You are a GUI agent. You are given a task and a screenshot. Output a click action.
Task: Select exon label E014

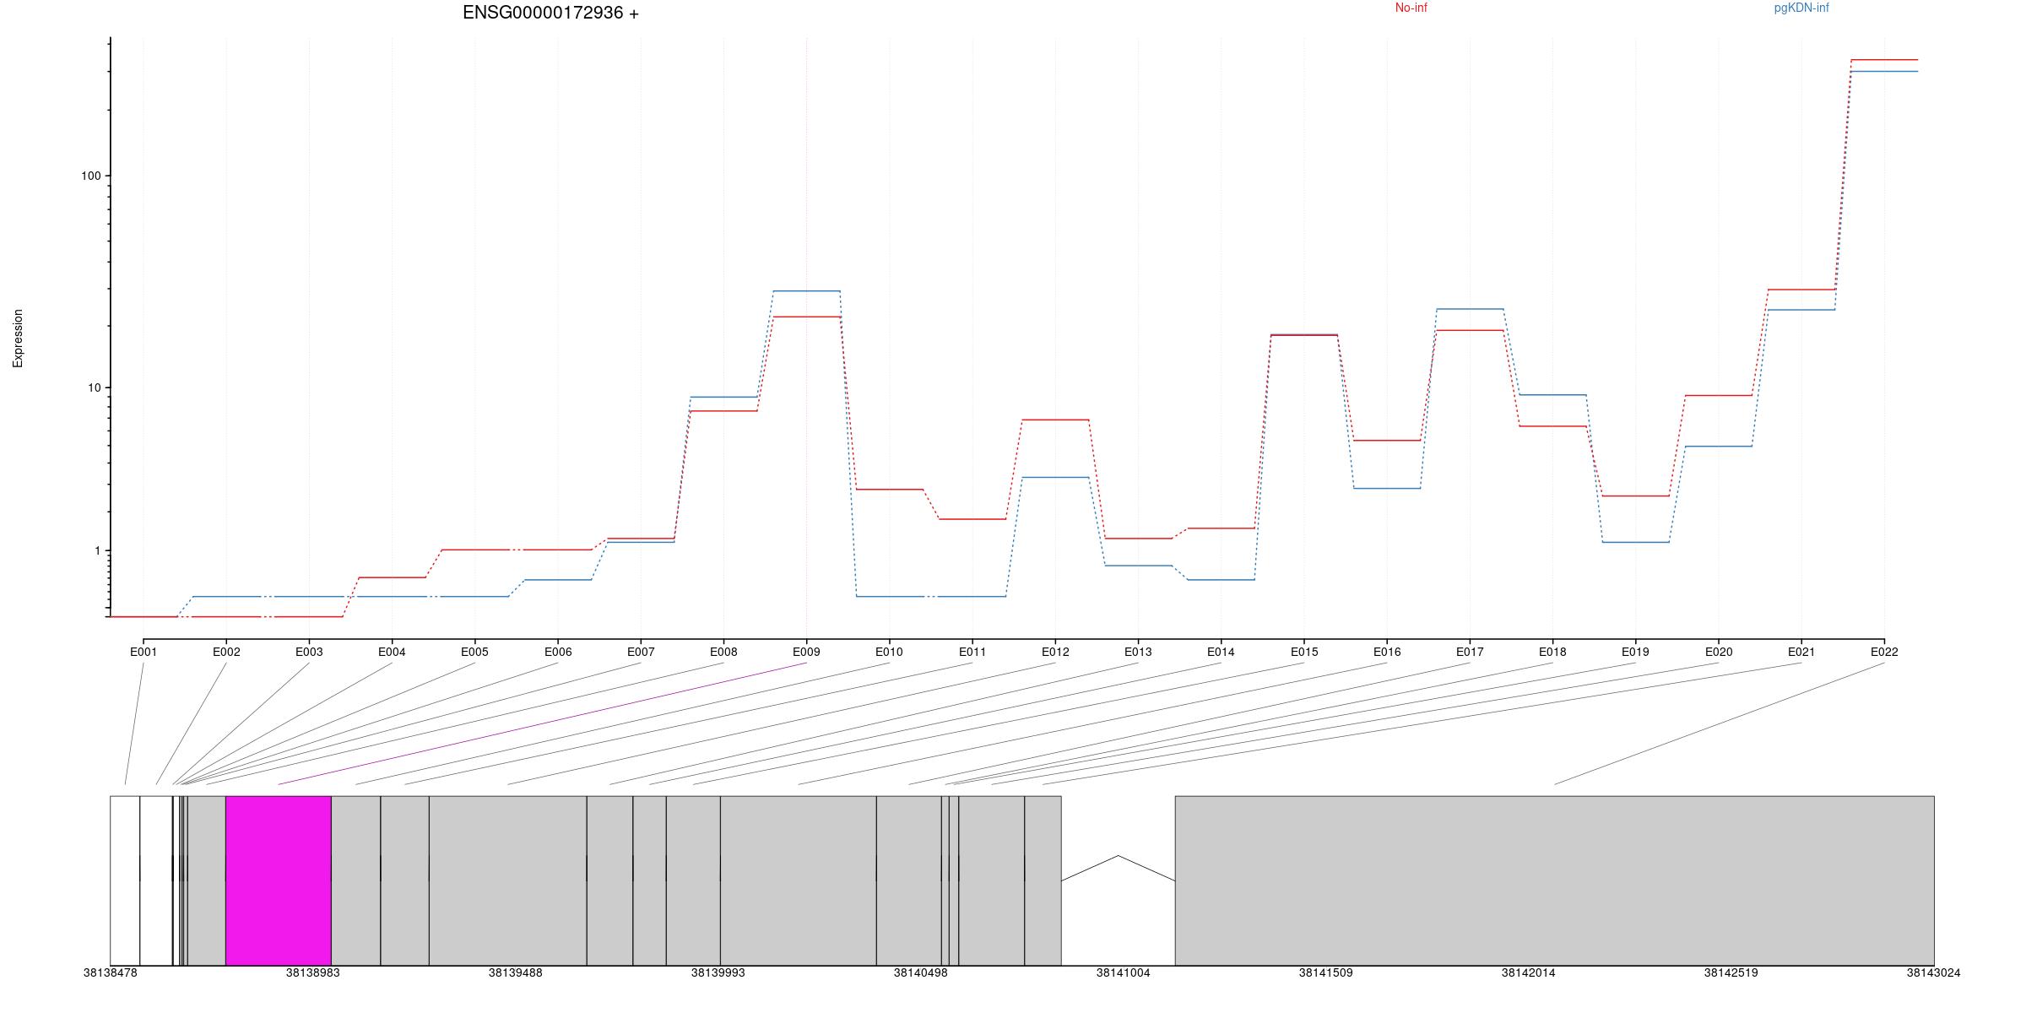click(1221, 652)
